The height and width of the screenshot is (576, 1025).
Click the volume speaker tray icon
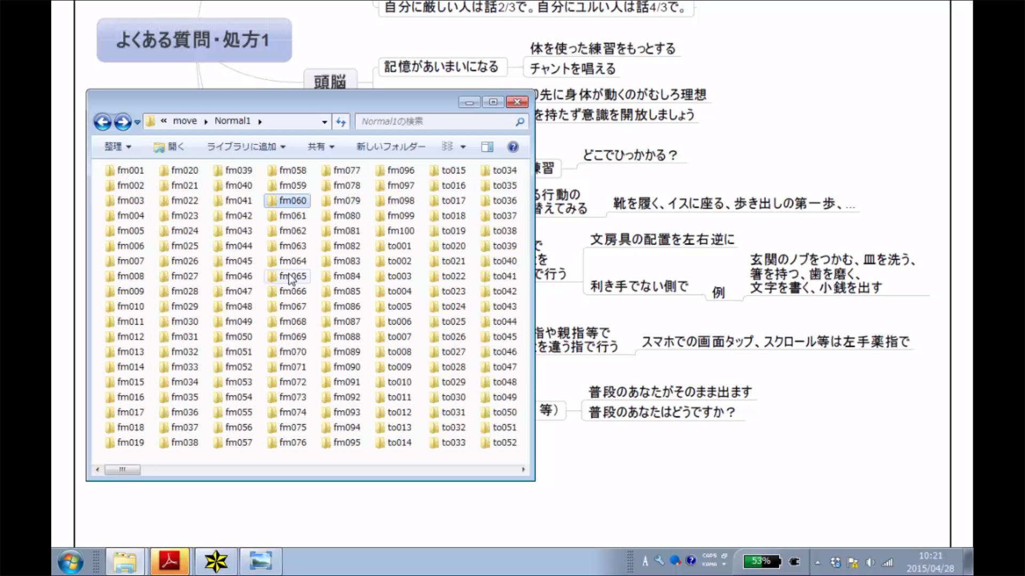870,562
